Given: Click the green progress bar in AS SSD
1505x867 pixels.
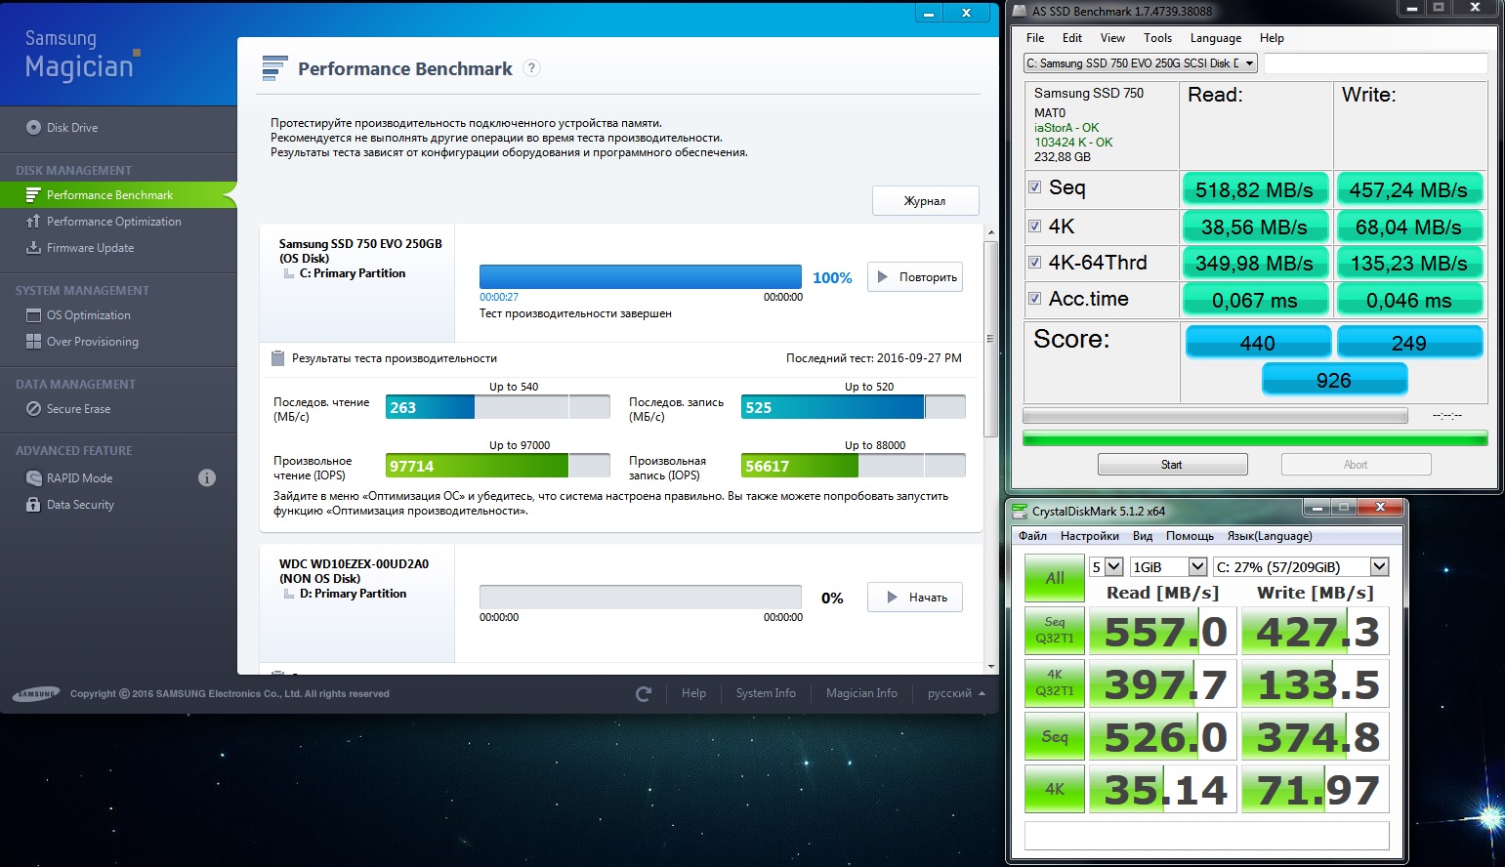Looking at the screenshot, I should click(1255, 438).
